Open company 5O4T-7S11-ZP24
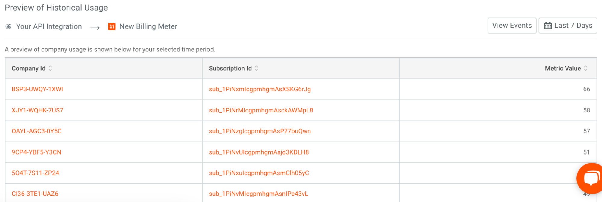 pyautogui.click(x=35, y=173)
